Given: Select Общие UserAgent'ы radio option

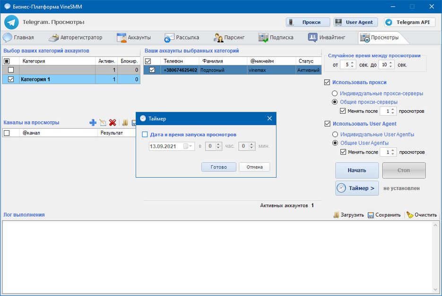Looking at the screenshot, I should pos(335,143).
